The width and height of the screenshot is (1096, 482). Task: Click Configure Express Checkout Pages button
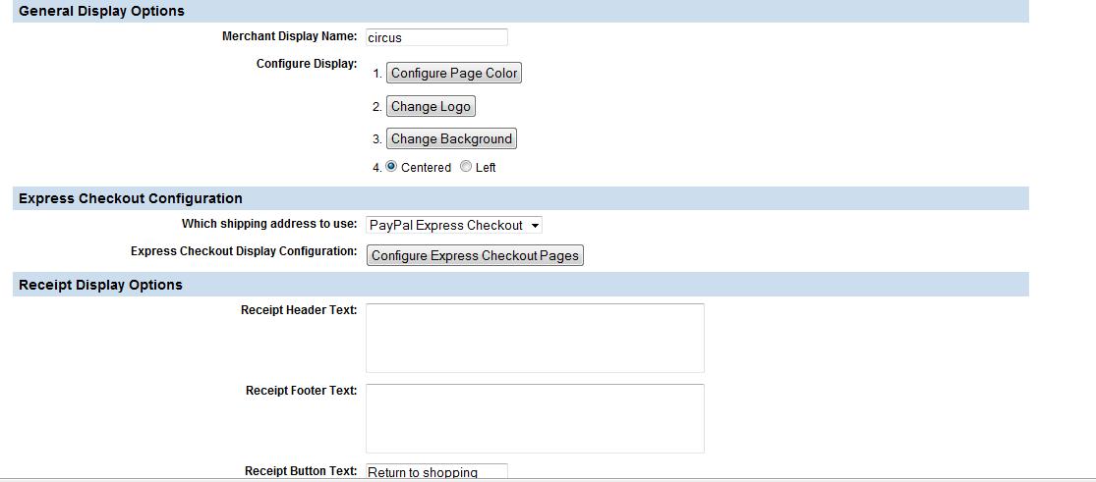pyautogui.click(x=475, y=256)
